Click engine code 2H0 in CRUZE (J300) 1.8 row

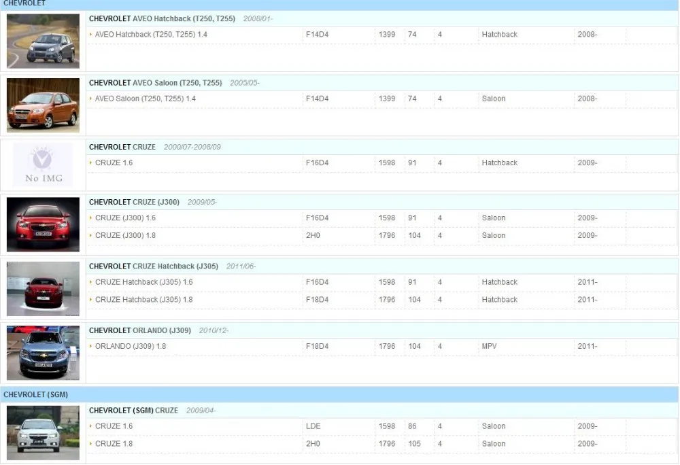click(313, 235)
